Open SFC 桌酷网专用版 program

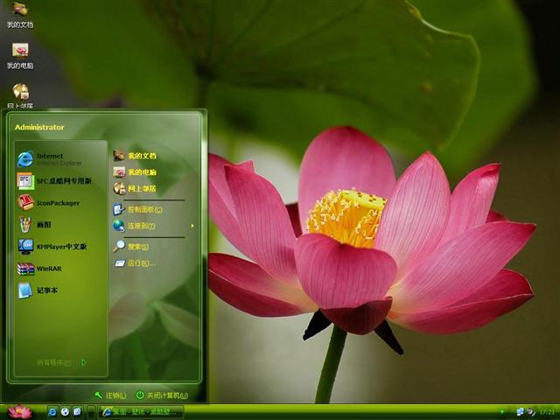(54, 181)
